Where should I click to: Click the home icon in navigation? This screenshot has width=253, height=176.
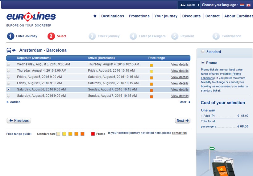tap(95, 16)
